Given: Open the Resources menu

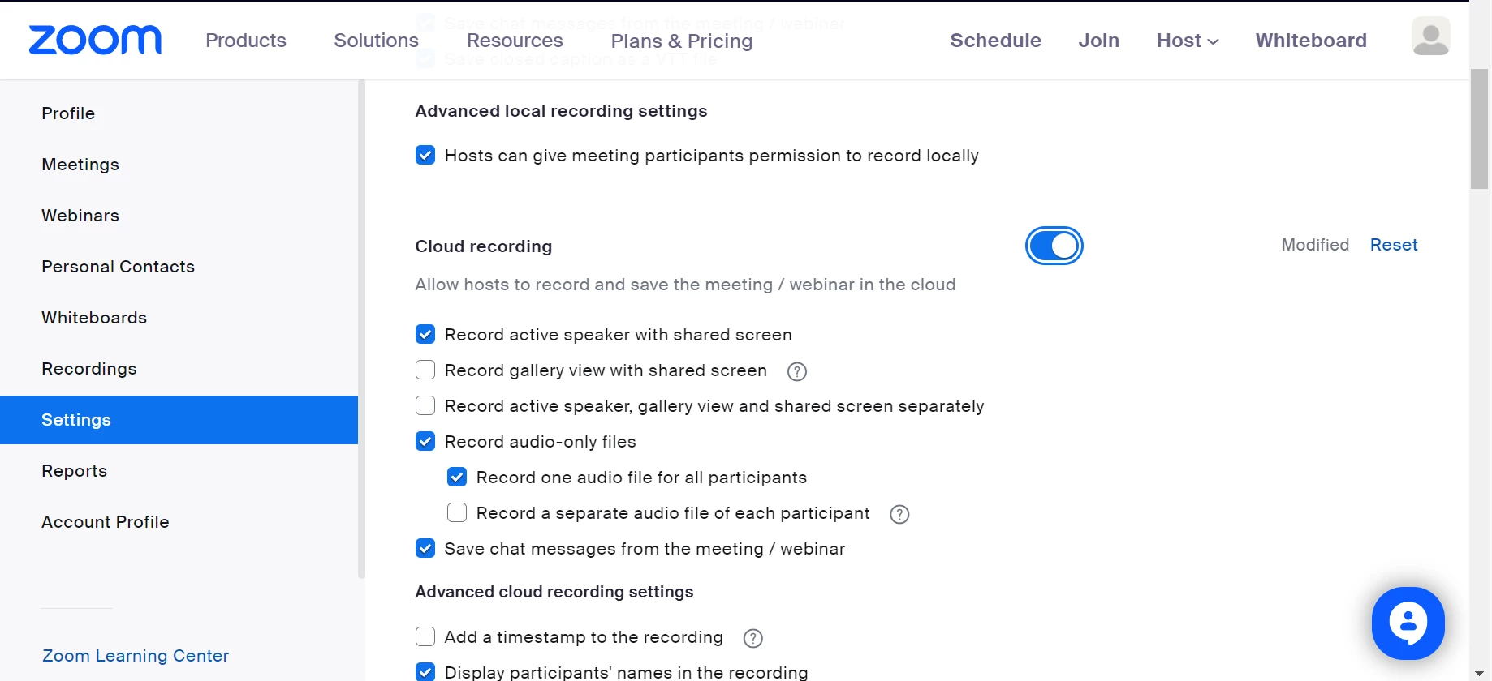Looking at the screenshot, I should point(515,41).
